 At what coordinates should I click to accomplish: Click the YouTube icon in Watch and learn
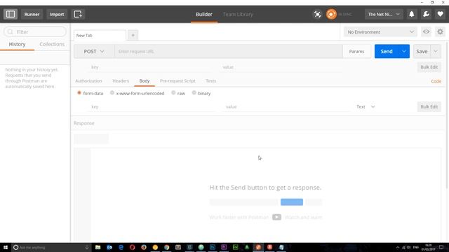(x=276, y=217)
